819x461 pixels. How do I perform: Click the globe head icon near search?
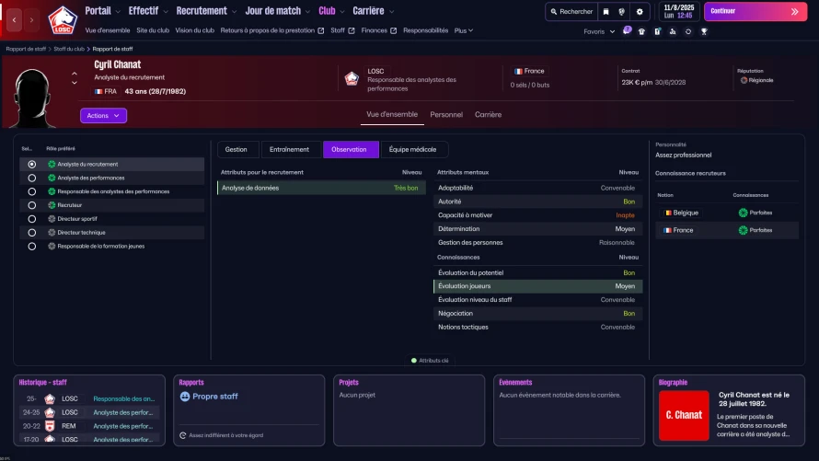621,11
